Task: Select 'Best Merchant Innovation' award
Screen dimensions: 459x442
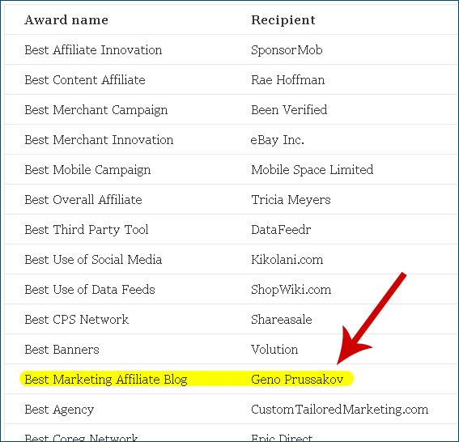Action: [x=99, y=140]
